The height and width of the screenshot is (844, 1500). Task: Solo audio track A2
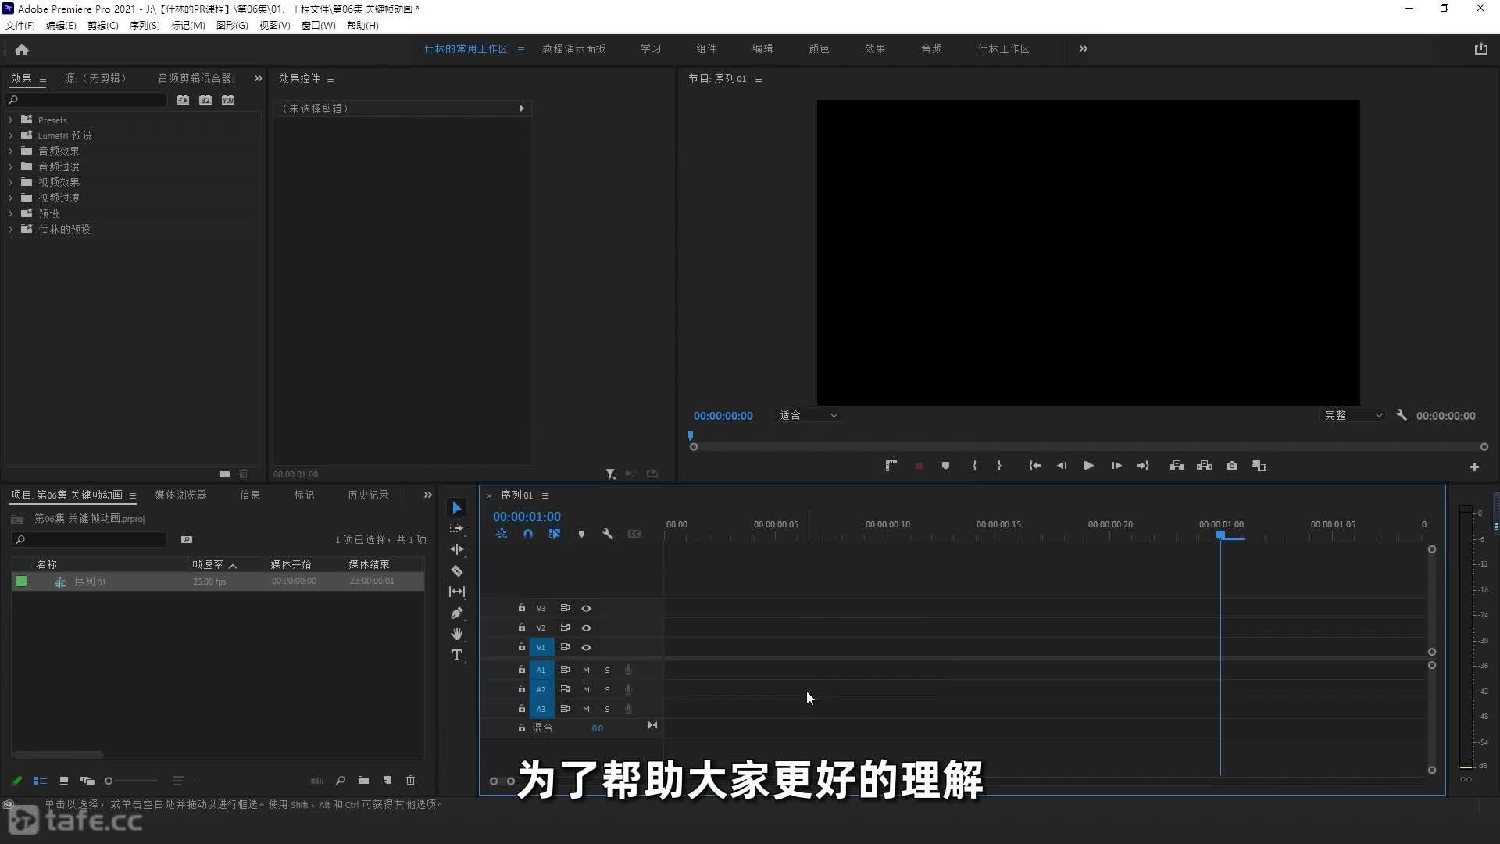point(607,690)
